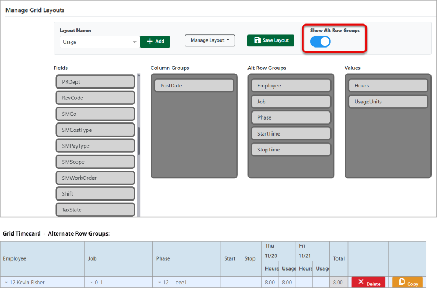Viewport: 437px width, 288px height.
Task: Click the empty Stop time cell
Action: point(251,282)
